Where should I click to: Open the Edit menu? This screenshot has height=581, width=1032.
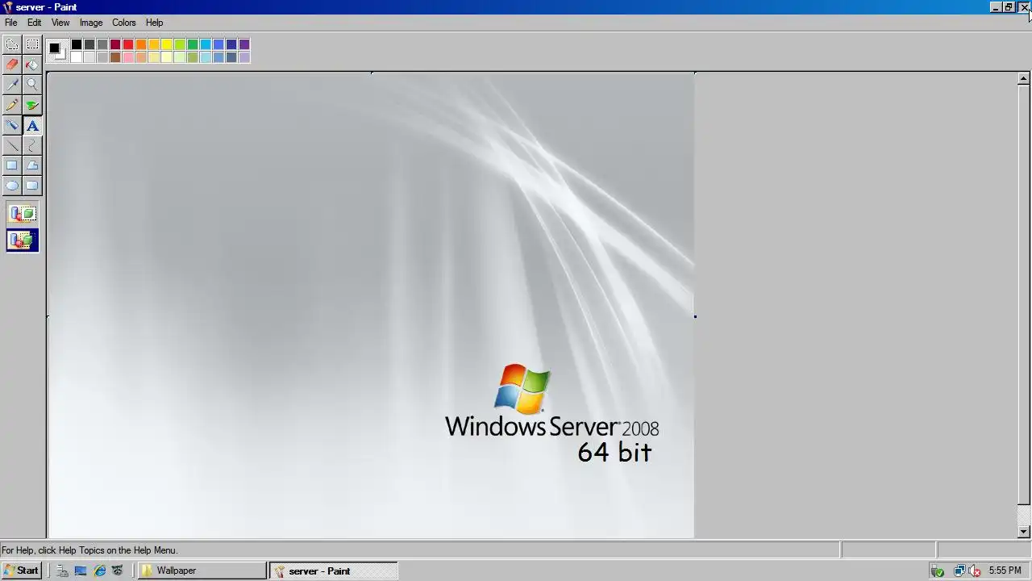34,23
